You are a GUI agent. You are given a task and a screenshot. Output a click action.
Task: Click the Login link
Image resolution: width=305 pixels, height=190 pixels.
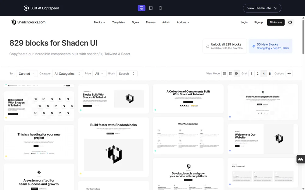tap(244, 22)
